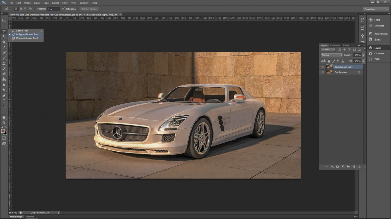Screen dimensions: 391x219
Task: Select the Rectangular Marquee tool
Action: click(4, 26)
